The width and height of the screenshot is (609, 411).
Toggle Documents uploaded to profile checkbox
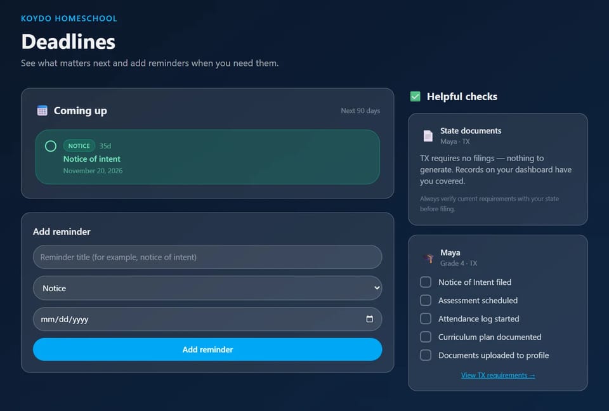[x=426, y=355]
